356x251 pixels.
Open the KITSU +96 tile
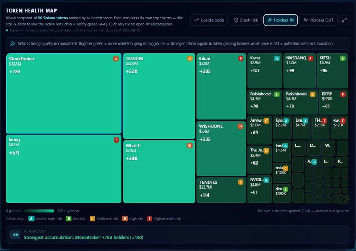(332, 71)
